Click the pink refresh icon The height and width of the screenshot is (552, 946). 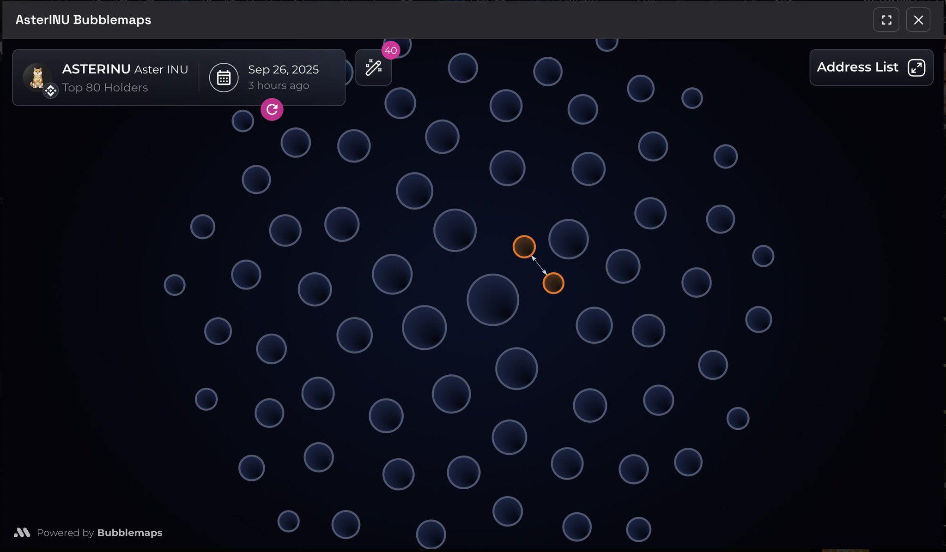click(272, 109)
